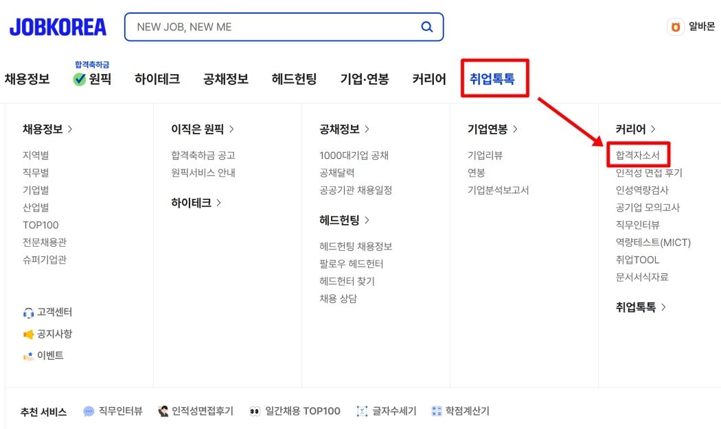Open 헤드헌팅 채용정보 link
The height and width of the screenshot is (429, 721).
click(356, 247)
